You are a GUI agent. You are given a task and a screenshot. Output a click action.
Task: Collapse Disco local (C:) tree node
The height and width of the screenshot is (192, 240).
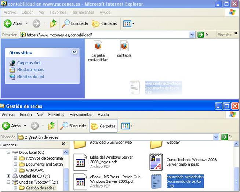pos(8,152)
